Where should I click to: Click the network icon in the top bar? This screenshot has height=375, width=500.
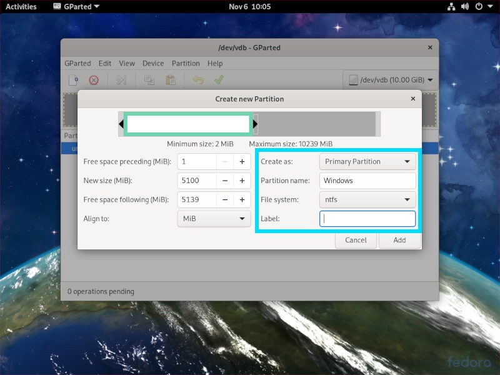pyautogui.click(x=451, y=6)
